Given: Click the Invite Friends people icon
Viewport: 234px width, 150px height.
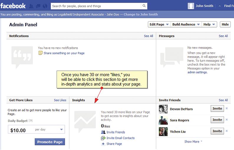Looking at the screenshot, I should click(103, 132).
